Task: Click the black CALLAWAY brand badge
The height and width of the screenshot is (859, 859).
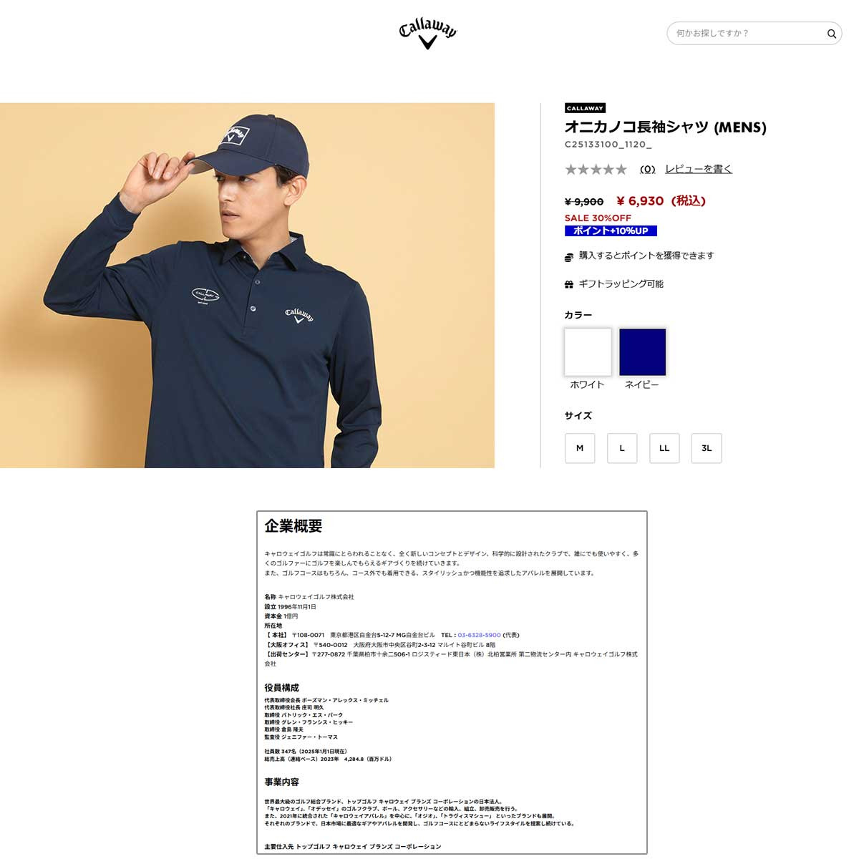Action: [585, 108]
